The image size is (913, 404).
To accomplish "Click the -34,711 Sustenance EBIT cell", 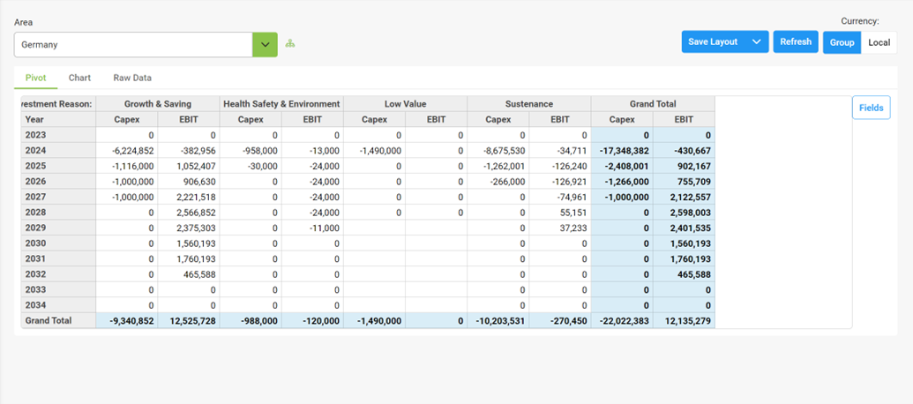I will [x=560, y=150].
